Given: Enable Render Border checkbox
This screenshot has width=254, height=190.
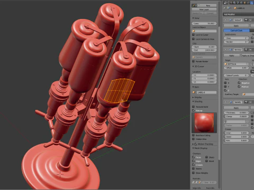Looking at the screenshot, I should pyautogui.click(x=193, y=61).
